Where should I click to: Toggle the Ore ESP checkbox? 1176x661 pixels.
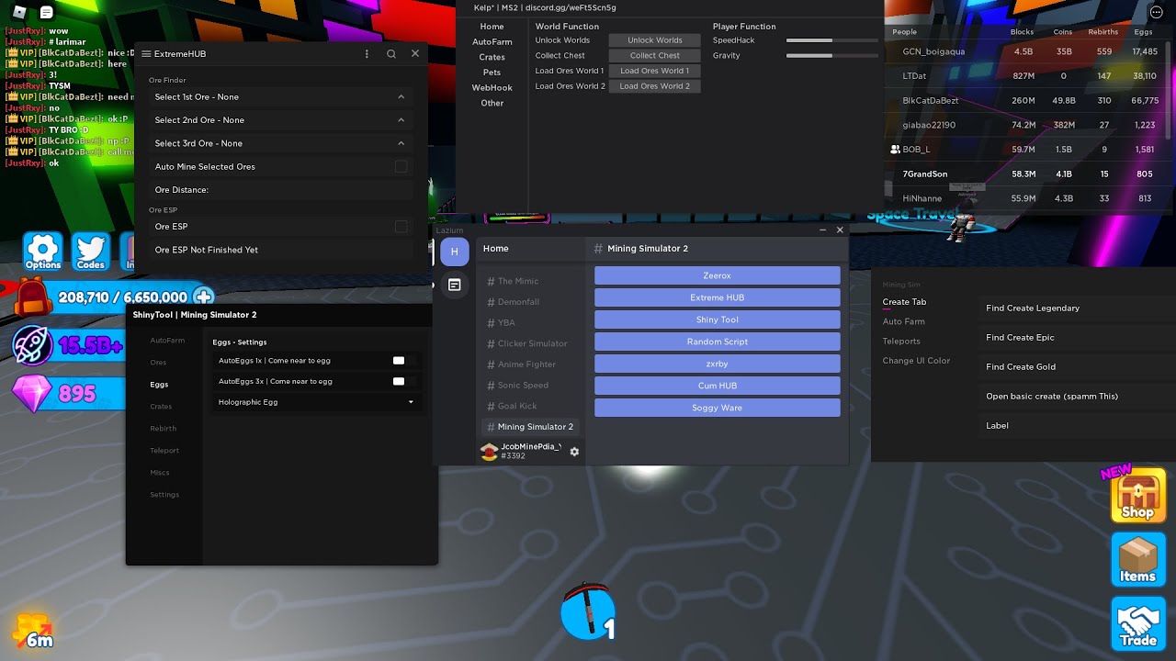click(x=401, y=226)
